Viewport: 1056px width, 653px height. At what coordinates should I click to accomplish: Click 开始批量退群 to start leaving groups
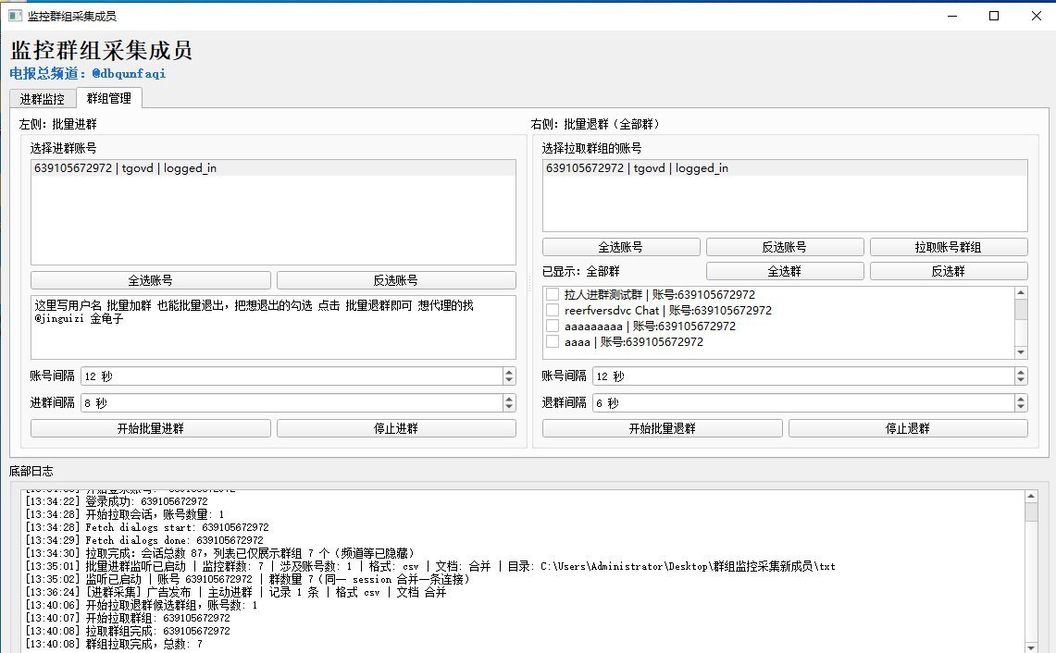click(662, 427)
